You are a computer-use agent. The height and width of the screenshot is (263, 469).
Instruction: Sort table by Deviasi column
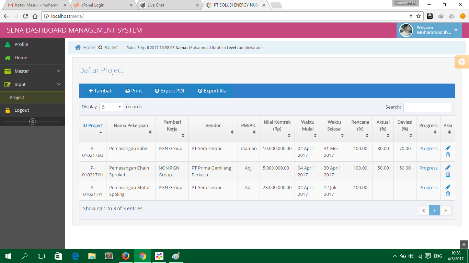(x=405, y=129)
